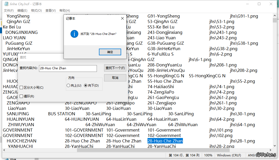
Task: Open the 文件(F) menu
Action: (x=9, y=11)
